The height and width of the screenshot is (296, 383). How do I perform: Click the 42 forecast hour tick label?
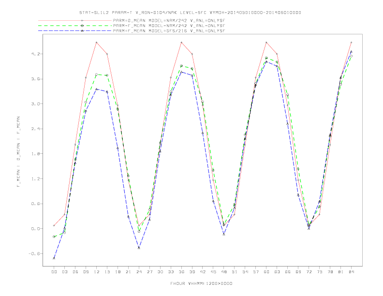tap(203, 272)
